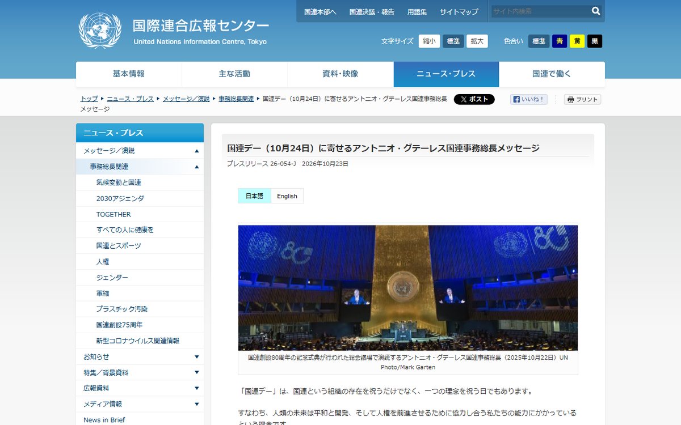Focus the サイト内検索 search field
This screenshot has height=425, width=681.
coord(539,11)
